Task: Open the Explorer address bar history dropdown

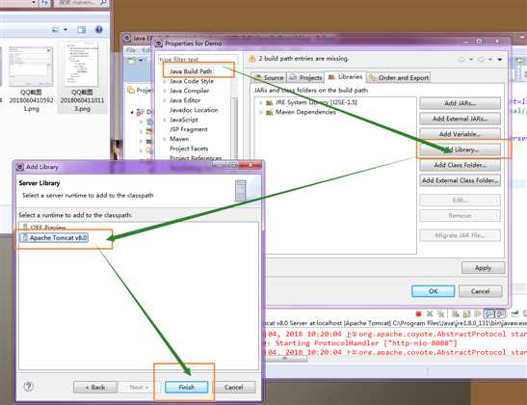Action: (x=34, y=3)
